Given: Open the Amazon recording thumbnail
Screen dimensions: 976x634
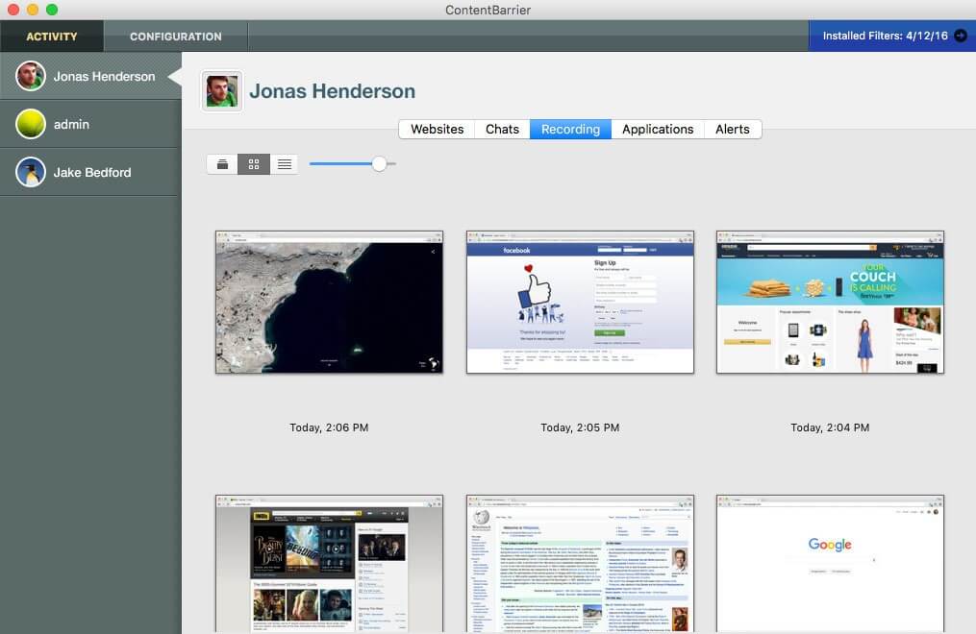Looking at the screenshot, I should coord(831,302).
